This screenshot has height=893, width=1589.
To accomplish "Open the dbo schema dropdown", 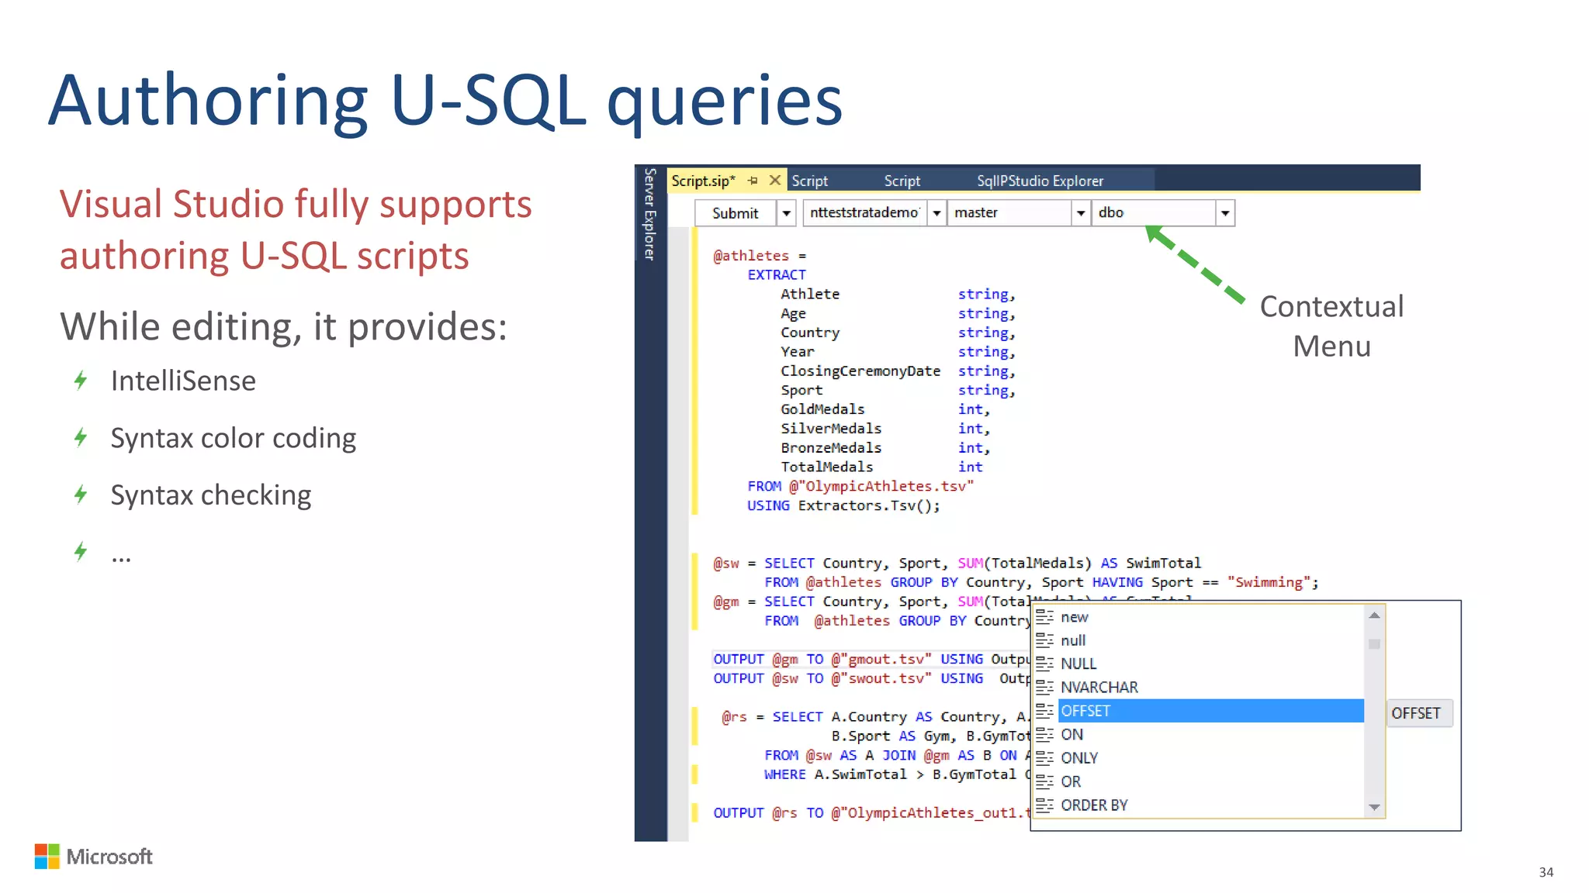I will (1224, 213).
